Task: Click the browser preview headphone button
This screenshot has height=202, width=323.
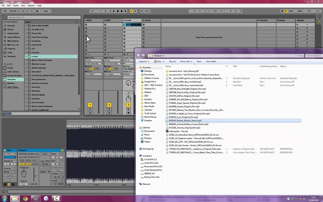Action: (x=9, y=114)
